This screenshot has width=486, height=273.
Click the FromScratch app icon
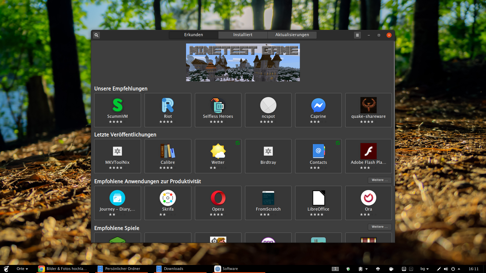pos(268,198)
